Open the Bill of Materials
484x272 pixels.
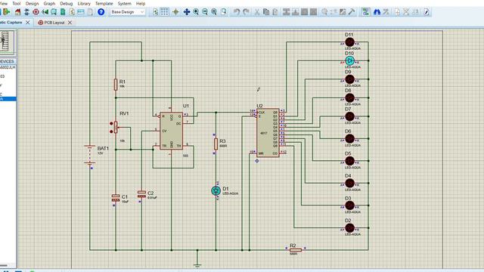[x=72, y=12]
